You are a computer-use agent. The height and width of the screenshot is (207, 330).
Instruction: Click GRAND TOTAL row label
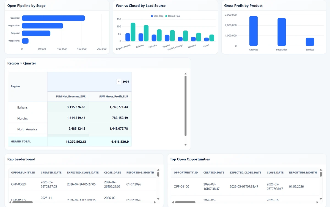[21, 142]
